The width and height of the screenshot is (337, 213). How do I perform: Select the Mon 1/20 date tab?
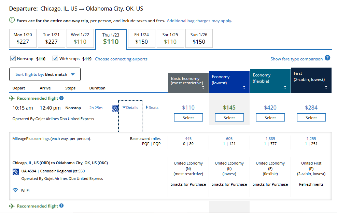coord(23,38)
